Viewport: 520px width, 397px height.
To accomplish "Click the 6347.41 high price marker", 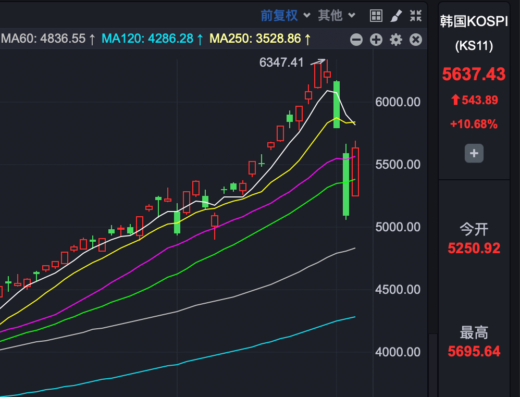I will (x=281, y=63).
